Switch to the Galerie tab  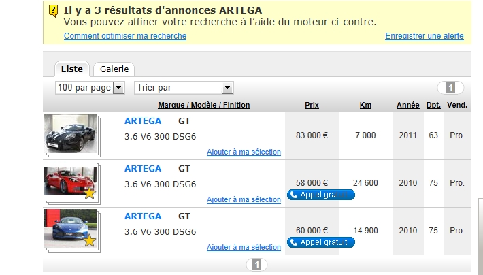tap(114, 69)
